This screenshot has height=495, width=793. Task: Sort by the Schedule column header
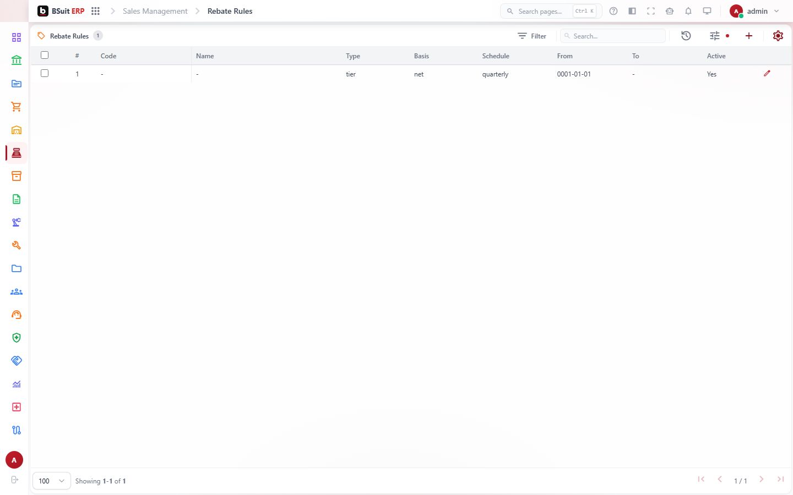[496, 56]
